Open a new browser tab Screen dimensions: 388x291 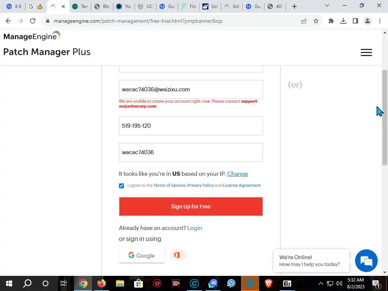(x=294, y=6)
